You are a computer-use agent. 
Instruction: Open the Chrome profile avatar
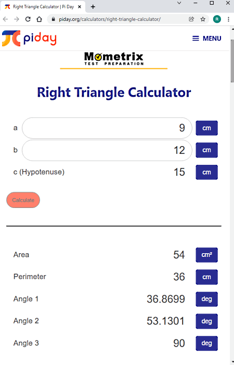tap(217, 19)
